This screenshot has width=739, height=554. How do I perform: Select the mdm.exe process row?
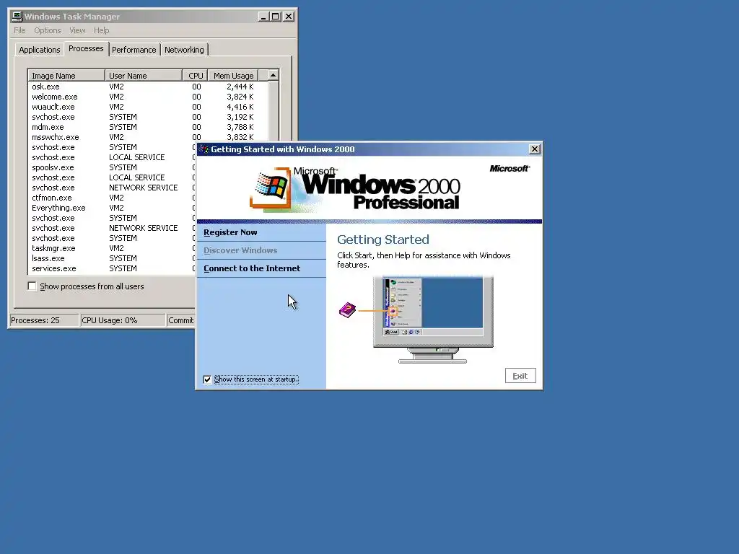click(x=147, y=127)
